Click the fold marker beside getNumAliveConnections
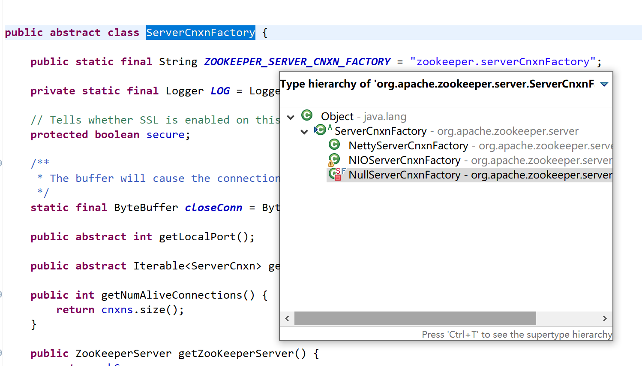 [1, 294]
